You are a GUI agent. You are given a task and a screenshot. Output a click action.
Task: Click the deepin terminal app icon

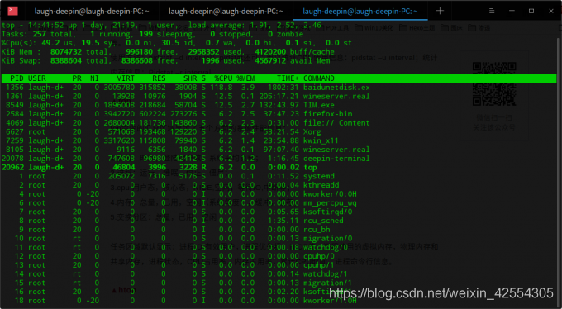12,11
